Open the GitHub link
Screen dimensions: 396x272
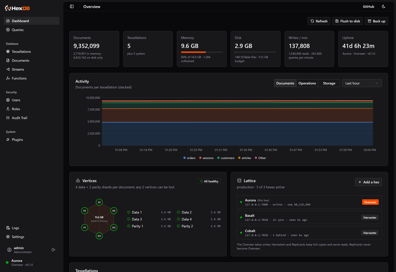369,7
